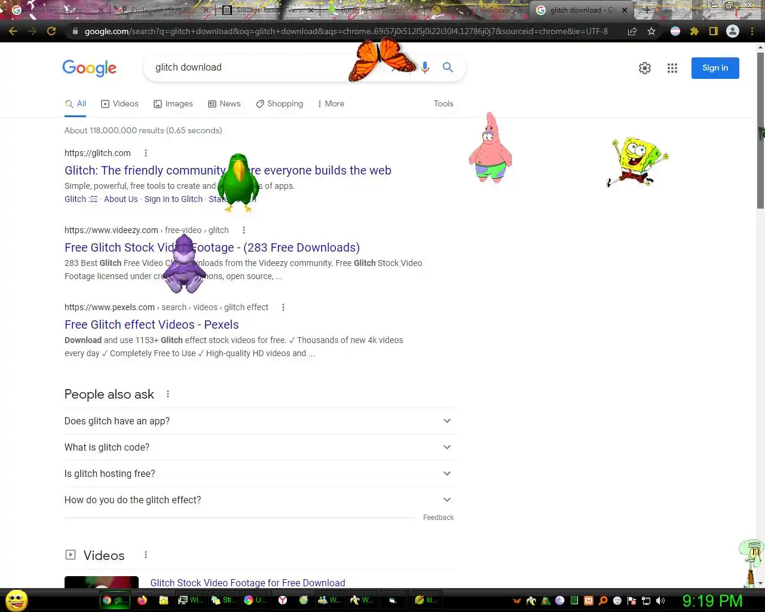Click the green parrot desktop pet
This screenshot has height=612, width=765.
tap(238, 182)
